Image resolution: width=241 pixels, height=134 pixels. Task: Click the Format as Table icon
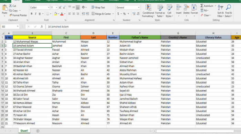click(160, 8)
